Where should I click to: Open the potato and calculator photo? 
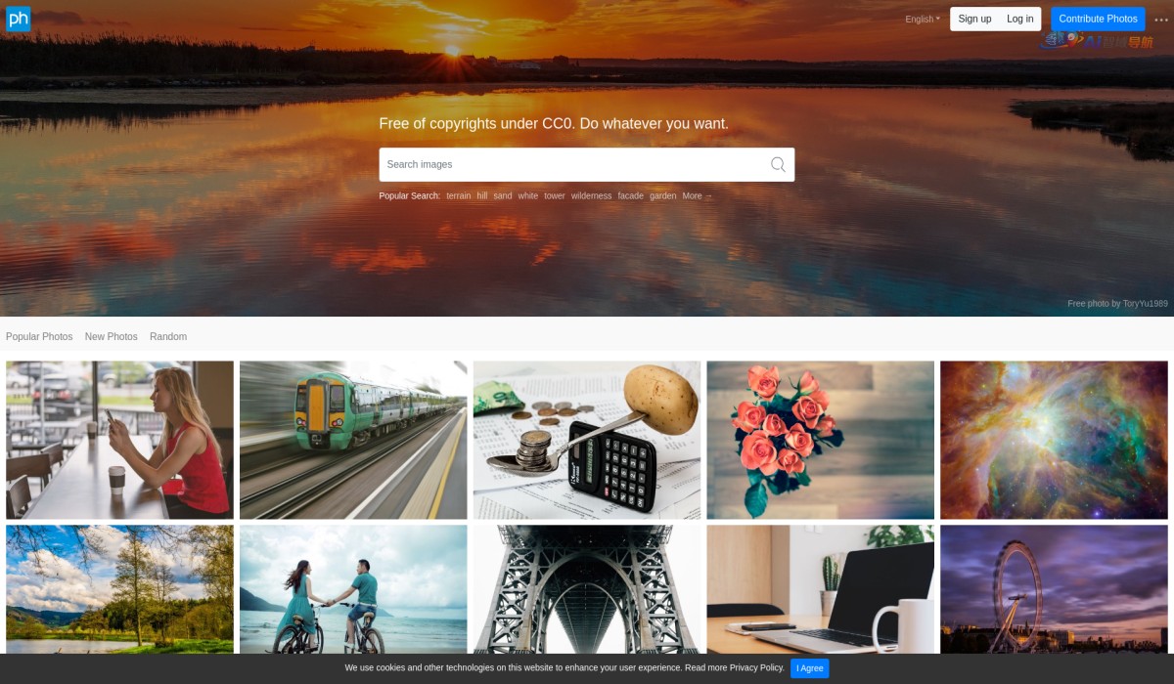click(587, 440)
